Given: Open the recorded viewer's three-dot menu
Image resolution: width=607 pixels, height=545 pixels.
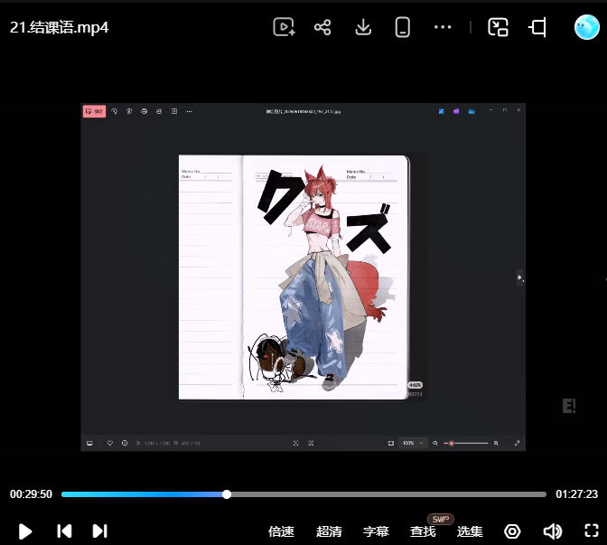Looking at the screenshot, I should click(x=189, y=111).
